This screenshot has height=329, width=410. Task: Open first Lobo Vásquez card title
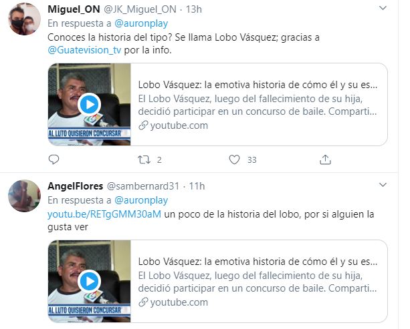click(x=258, y=85)
